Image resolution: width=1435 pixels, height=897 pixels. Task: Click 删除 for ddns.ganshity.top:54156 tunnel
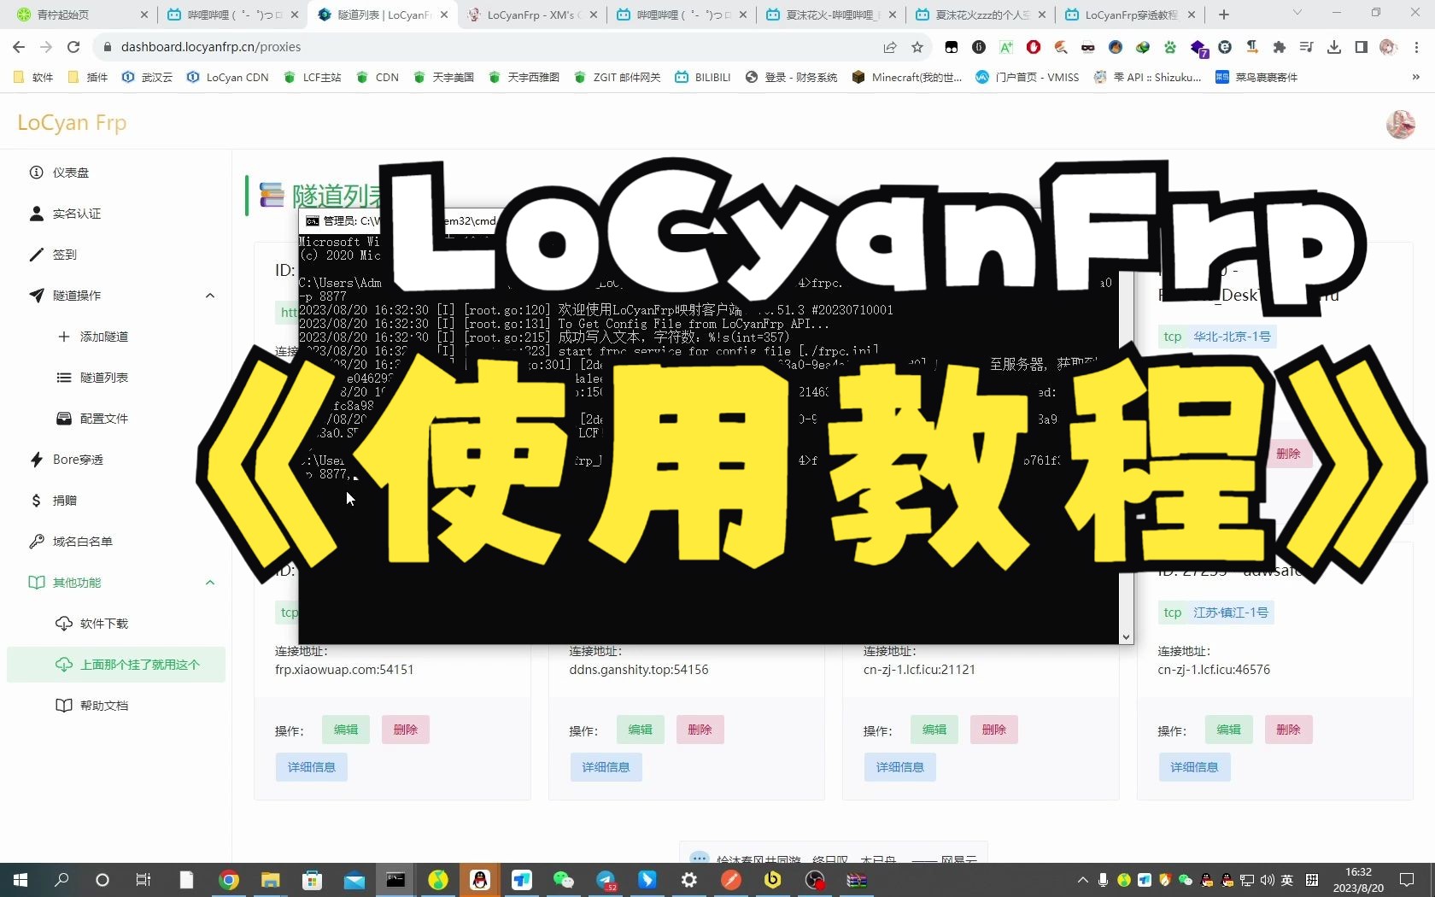pyautogui.click(x=700, y=730)
